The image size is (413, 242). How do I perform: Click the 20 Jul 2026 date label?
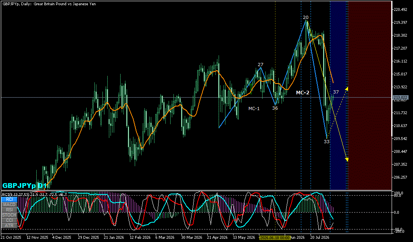pyautogui.click(x=319, y=238)
